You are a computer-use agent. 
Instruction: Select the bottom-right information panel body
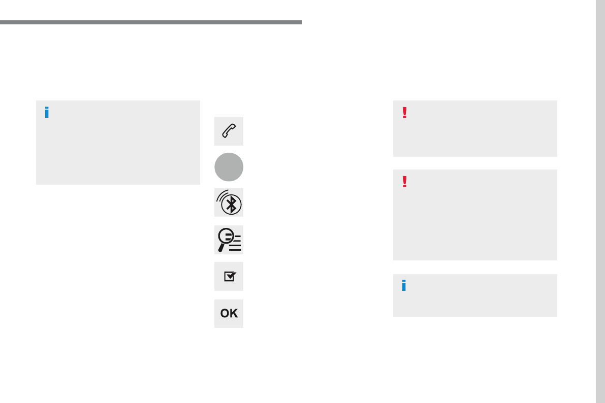click(x=475, y=295)
